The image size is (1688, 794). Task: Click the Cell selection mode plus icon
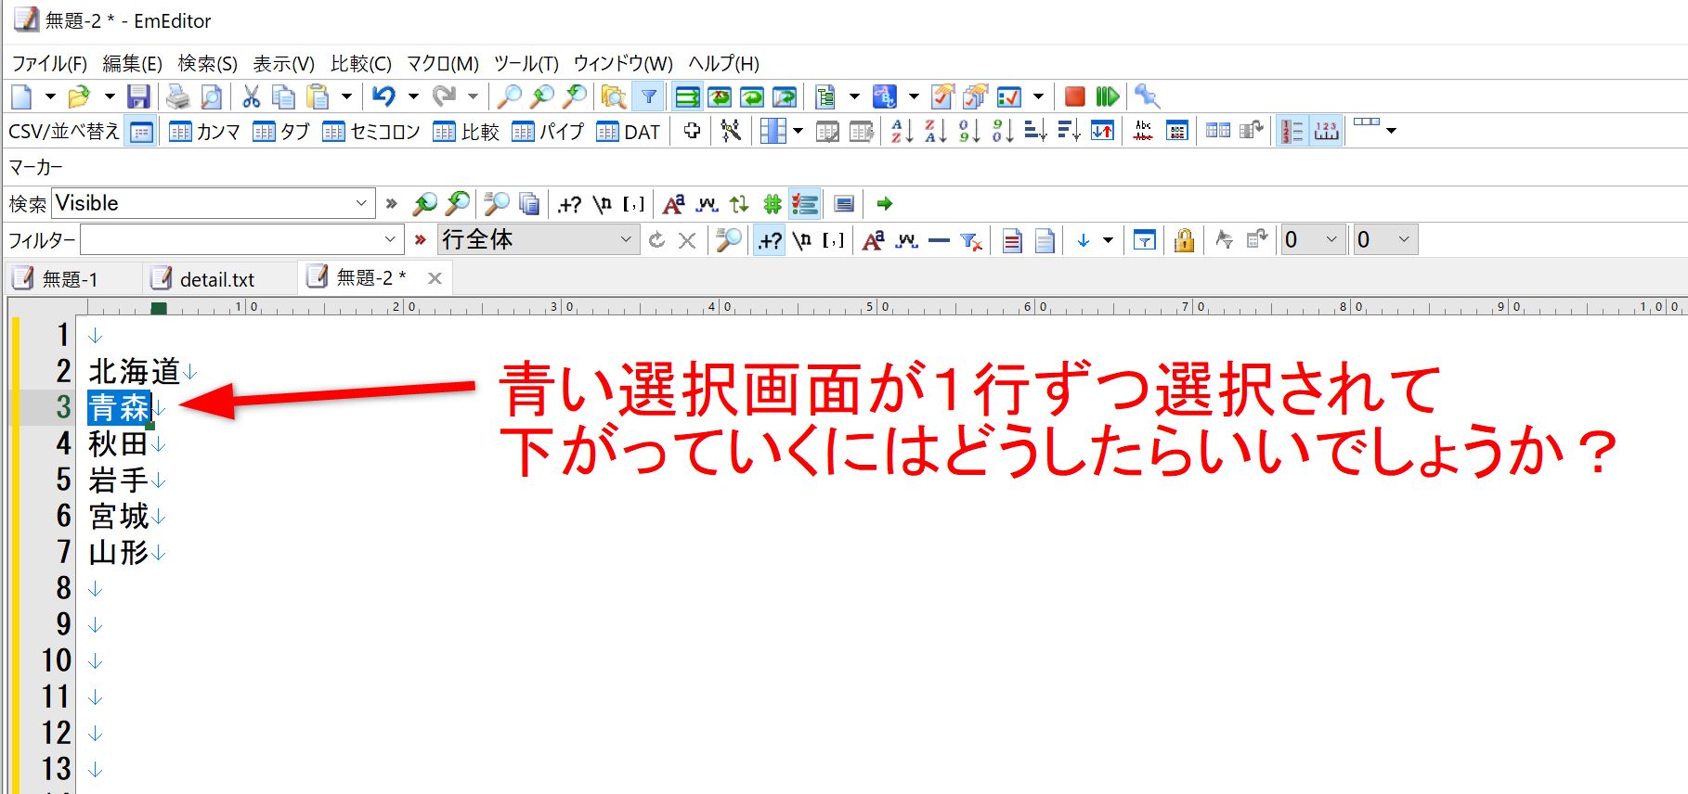click(x=692, y=131)
